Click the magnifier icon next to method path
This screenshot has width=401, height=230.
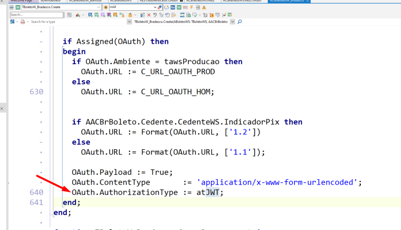(240, 22)
